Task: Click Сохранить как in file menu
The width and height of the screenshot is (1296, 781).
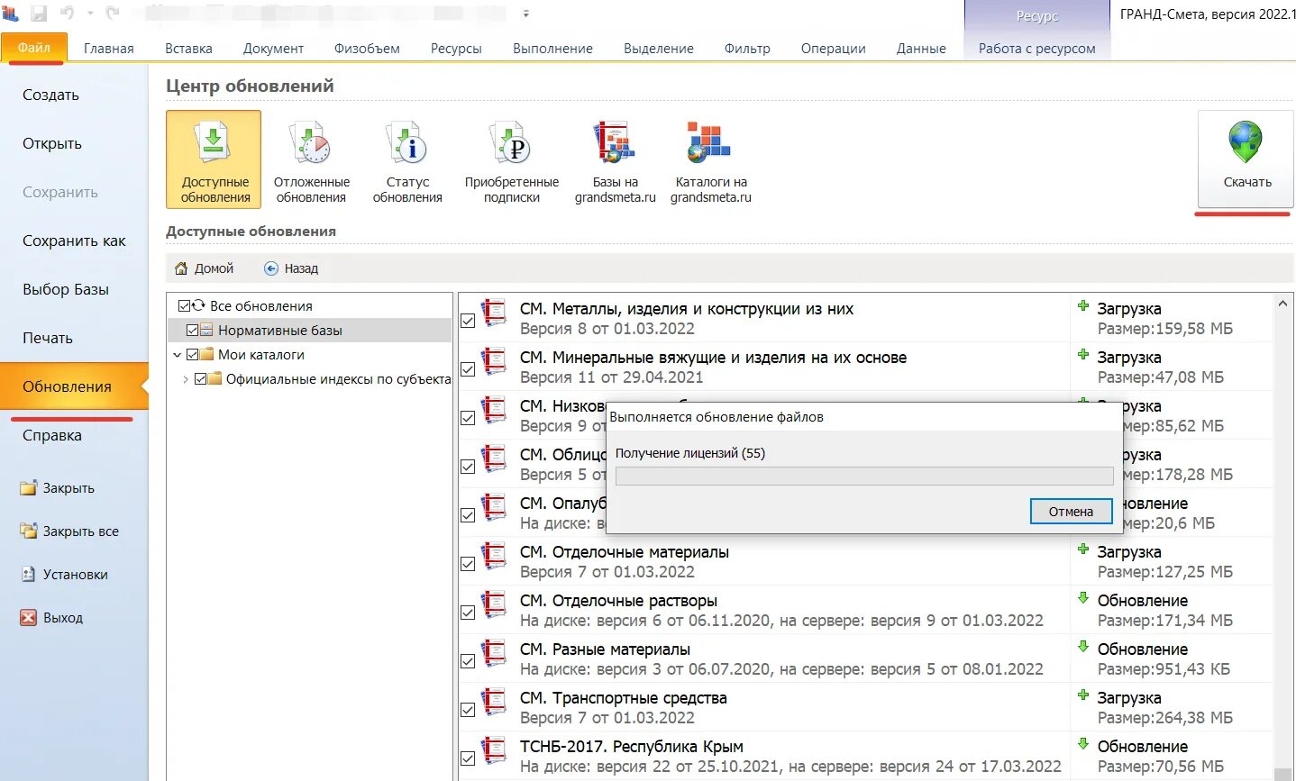Action: (74, 241)
